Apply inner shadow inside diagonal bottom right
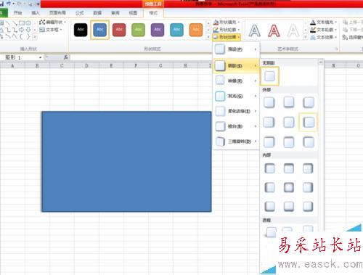This screenshot has width=363, height=275. pyautogui.click(x=308, y=207)
